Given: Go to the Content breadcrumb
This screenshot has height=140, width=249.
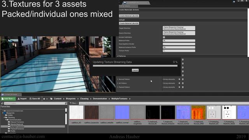Looking at the screenshot, I should (58, 99).
